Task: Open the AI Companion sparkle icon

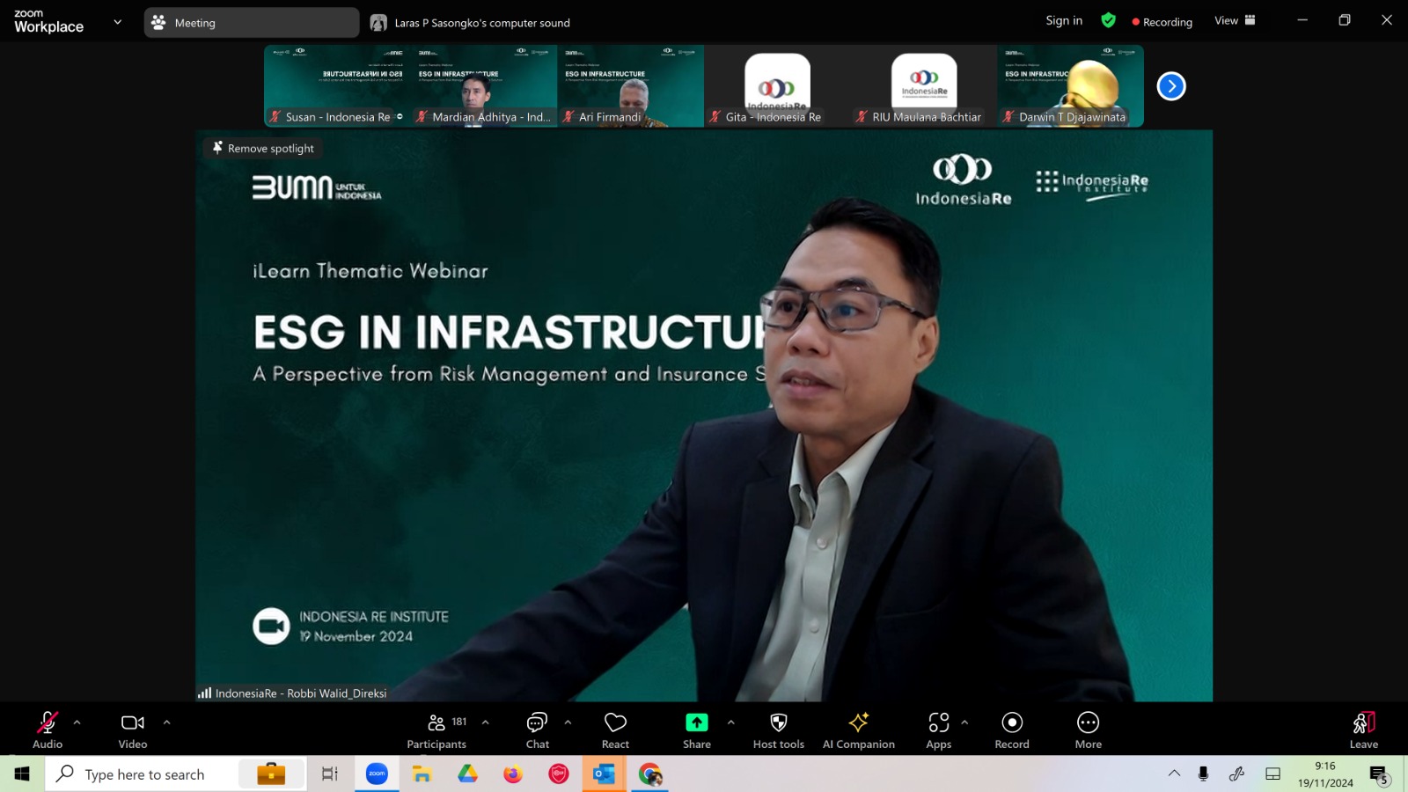Action: click(x=858, y=730)
